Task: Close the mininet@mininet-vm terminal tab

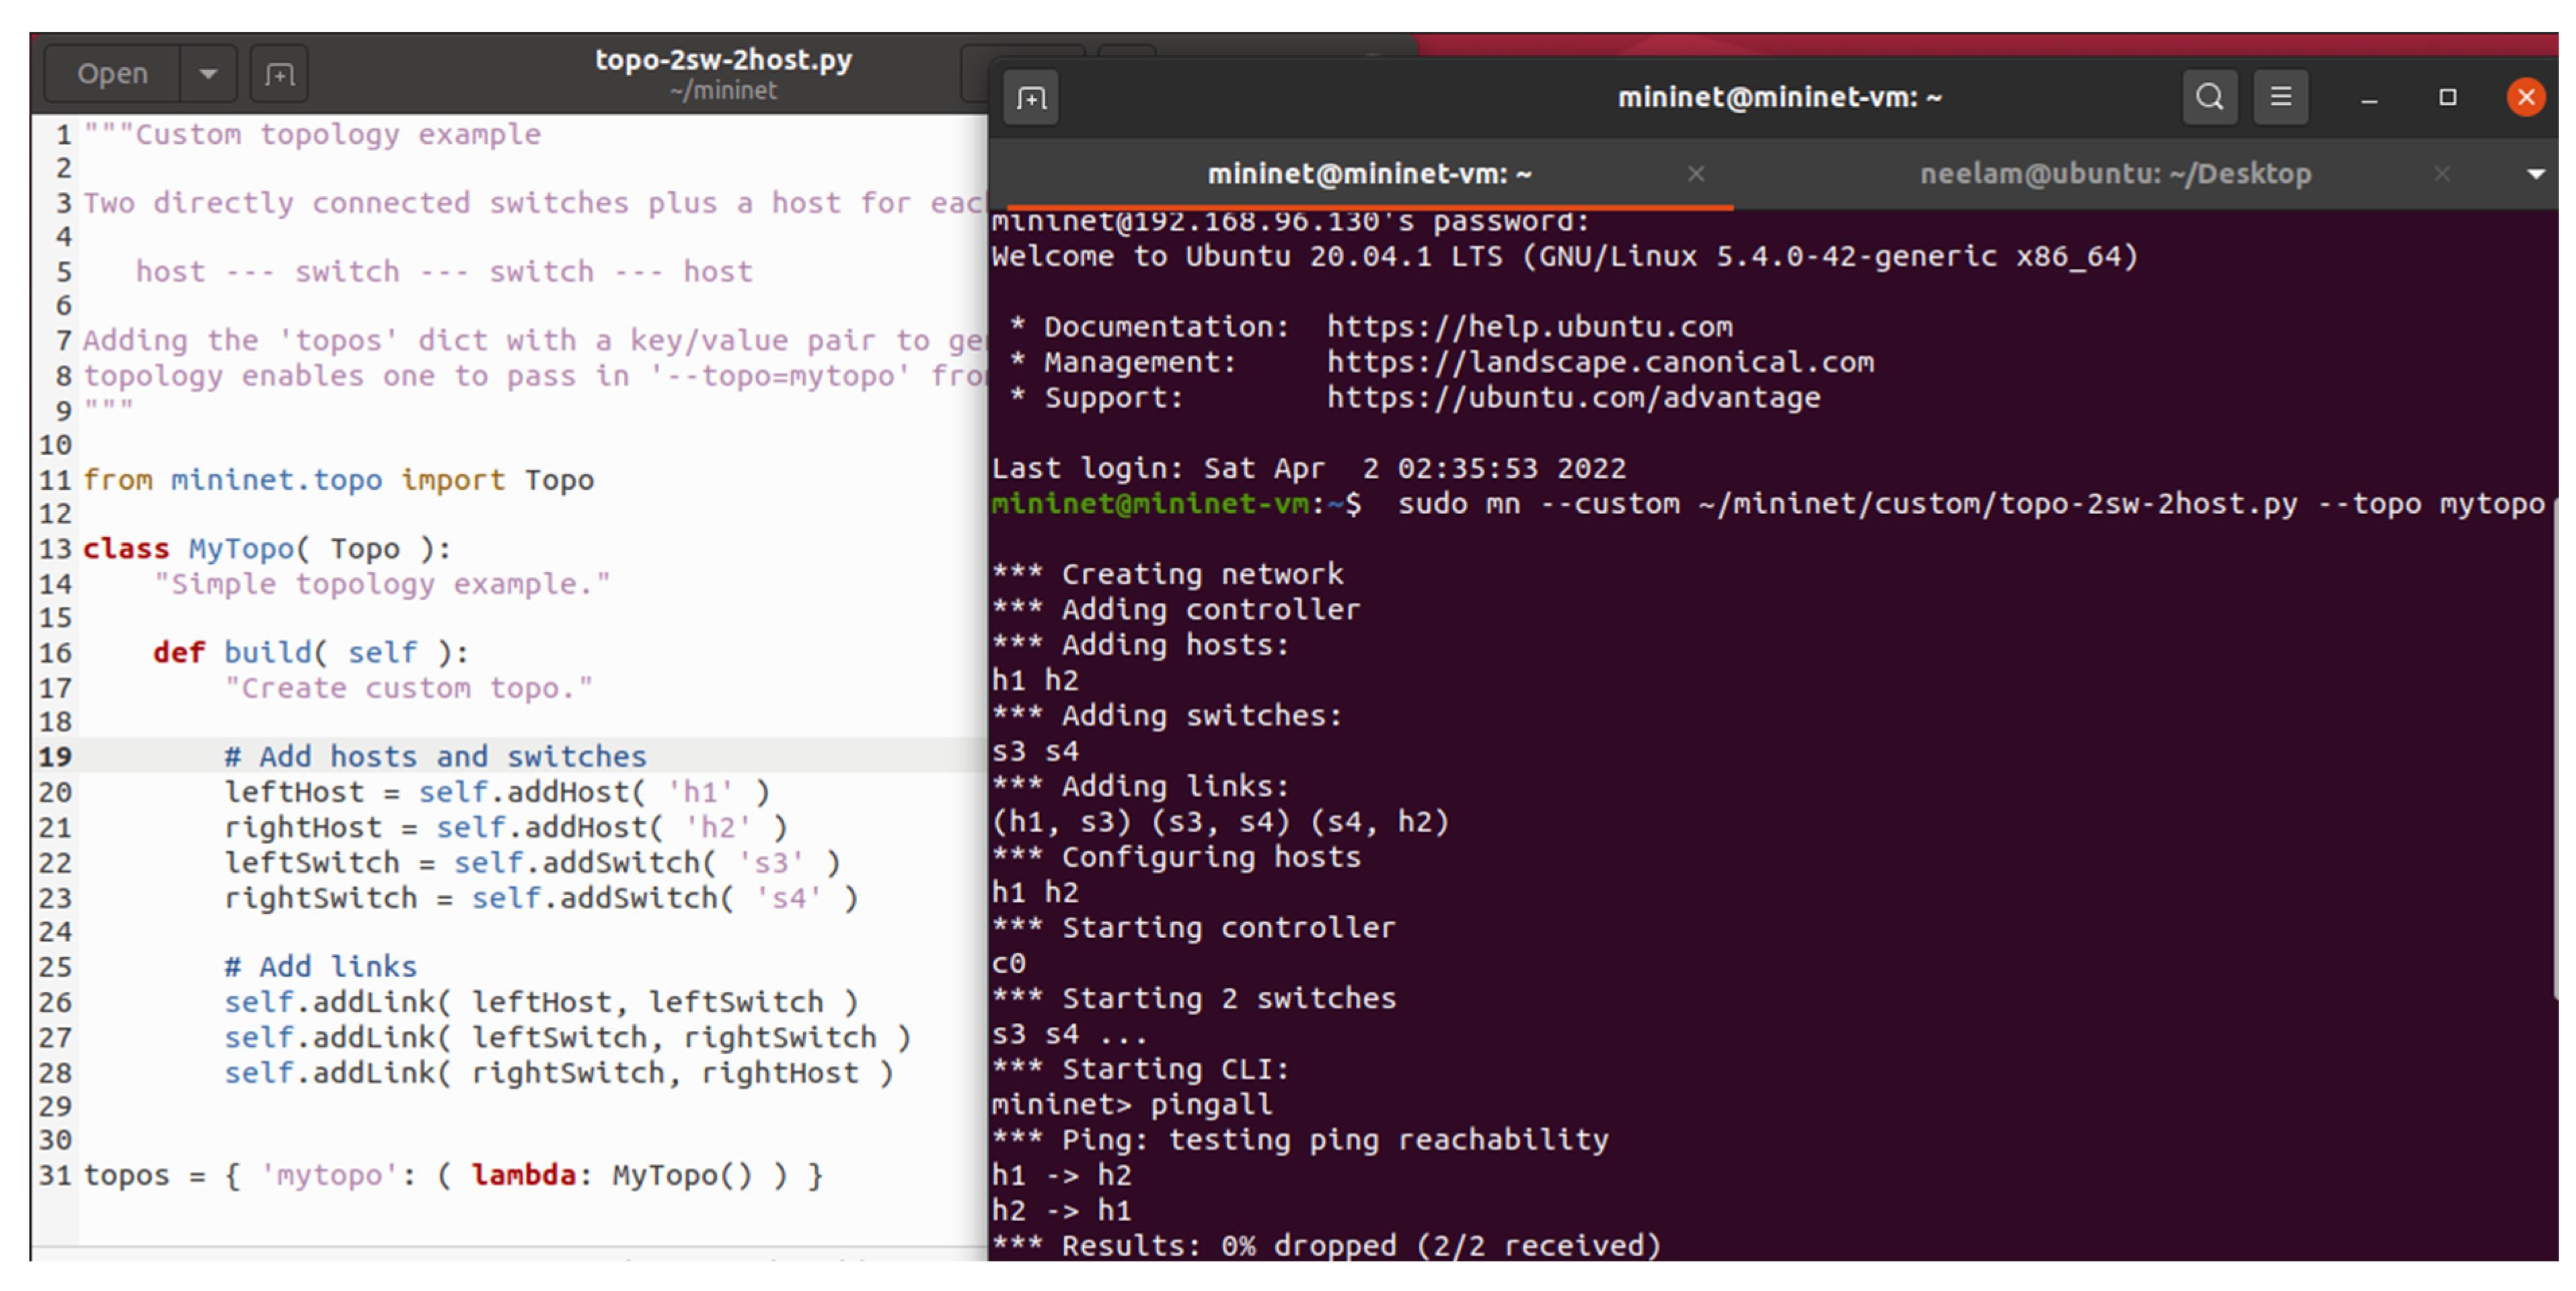Action: 1695,174
